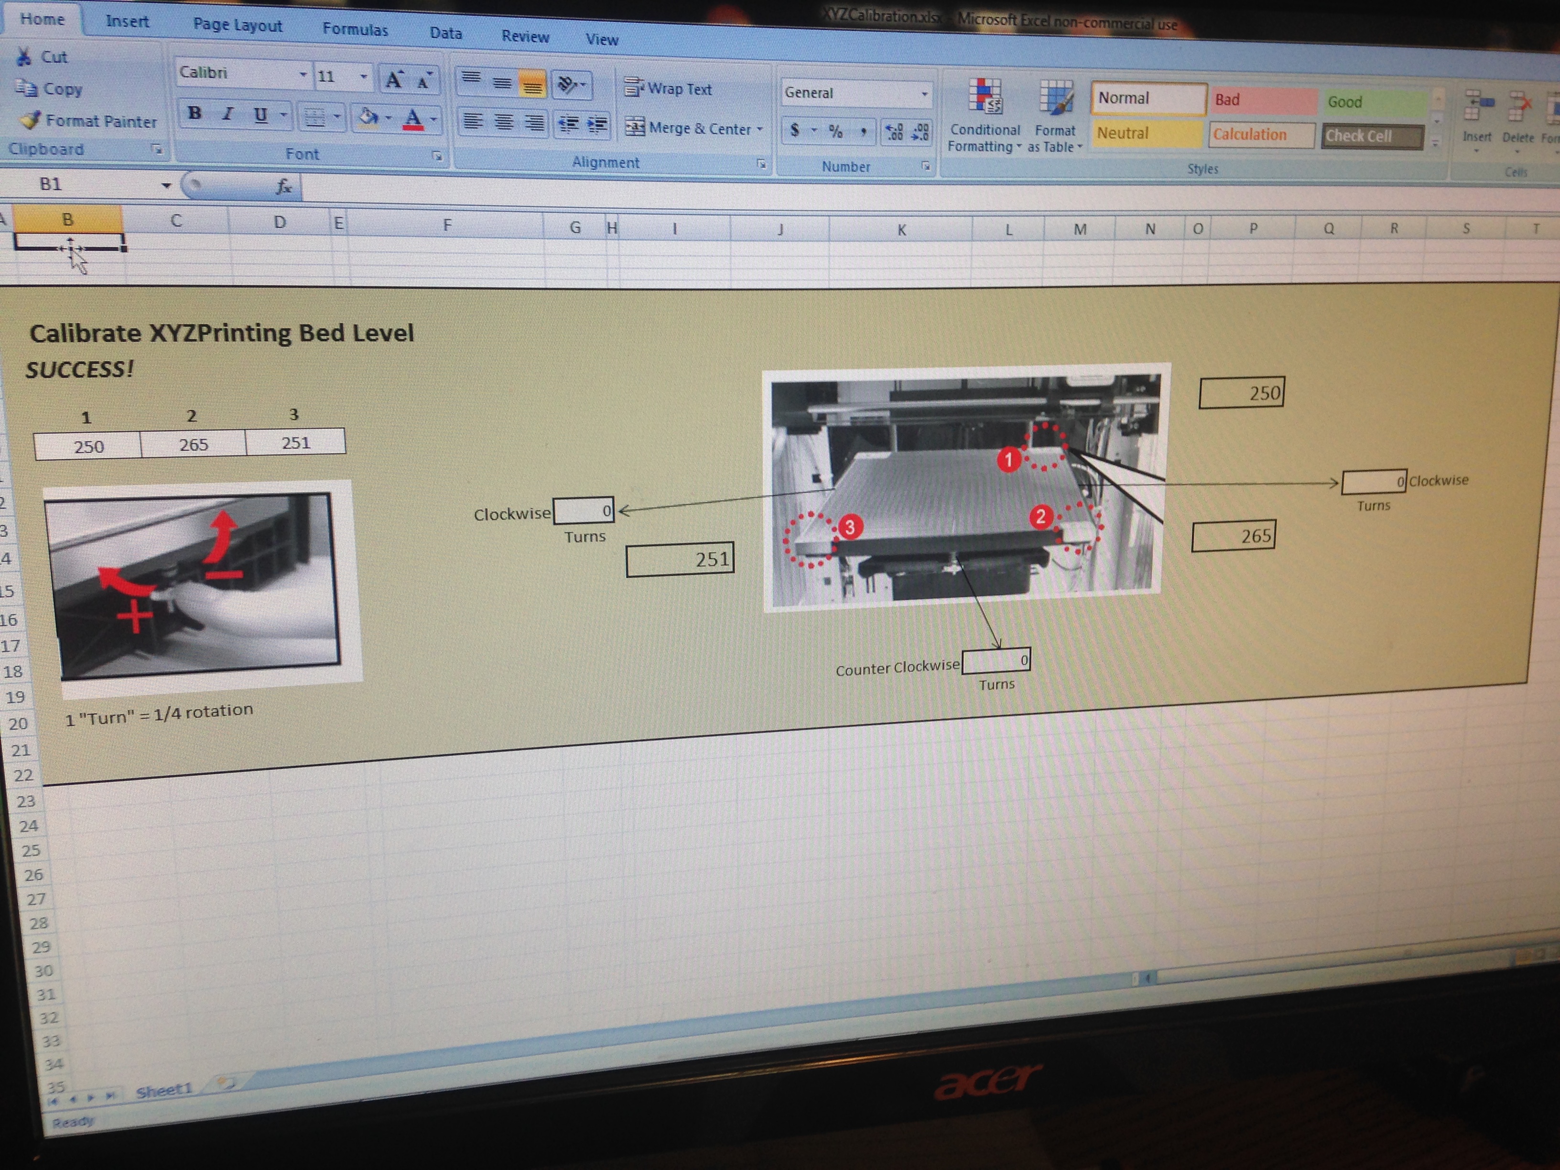Switch to the Insert ribbon tab
The image size is (1560, 1170).
click(127, 21)
